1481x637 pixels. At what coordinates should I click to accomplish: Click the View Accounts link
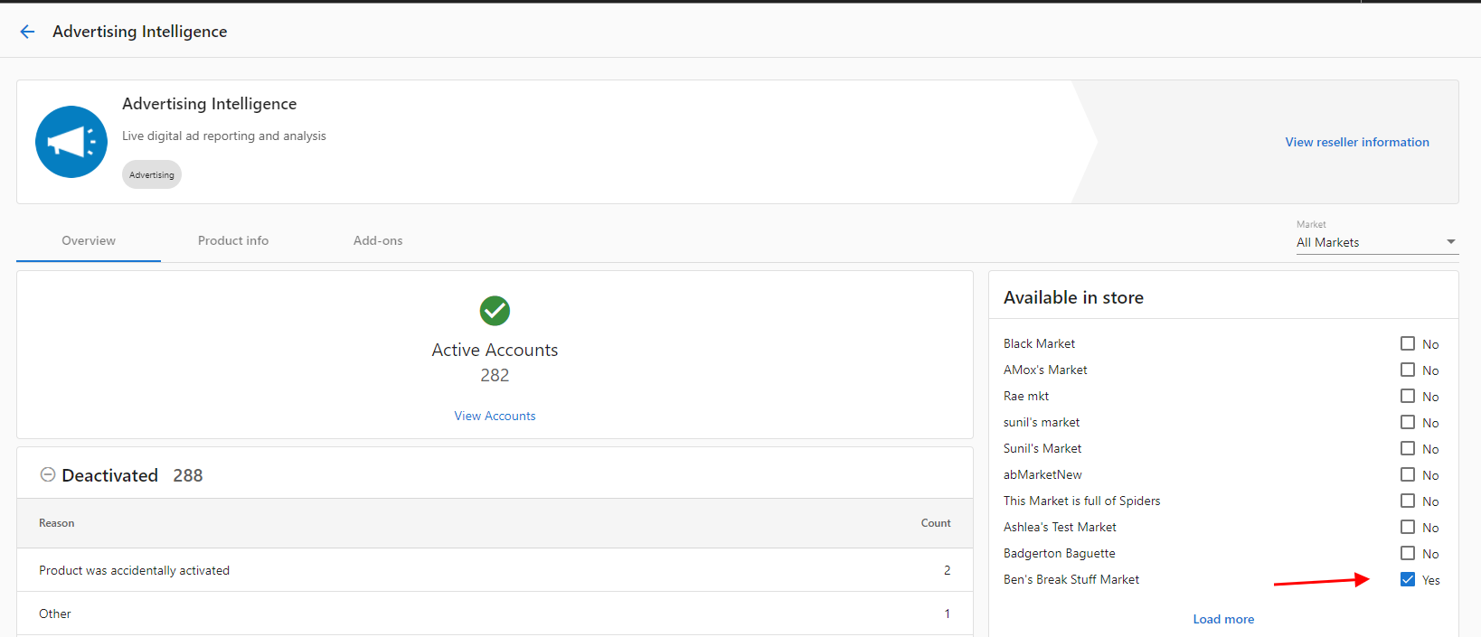[x=495, y=416]
